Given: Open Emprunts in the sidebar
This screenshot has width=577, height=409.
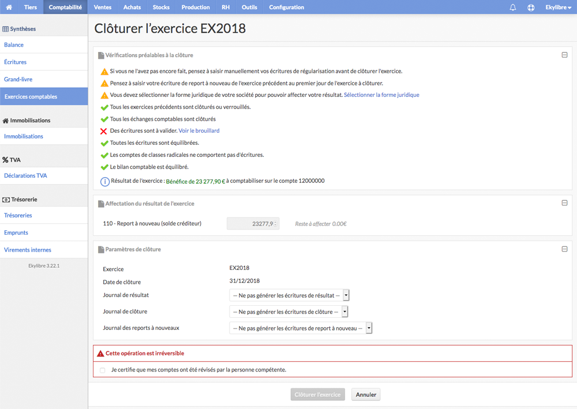Looking at the screenshot, I should (44, 233).
